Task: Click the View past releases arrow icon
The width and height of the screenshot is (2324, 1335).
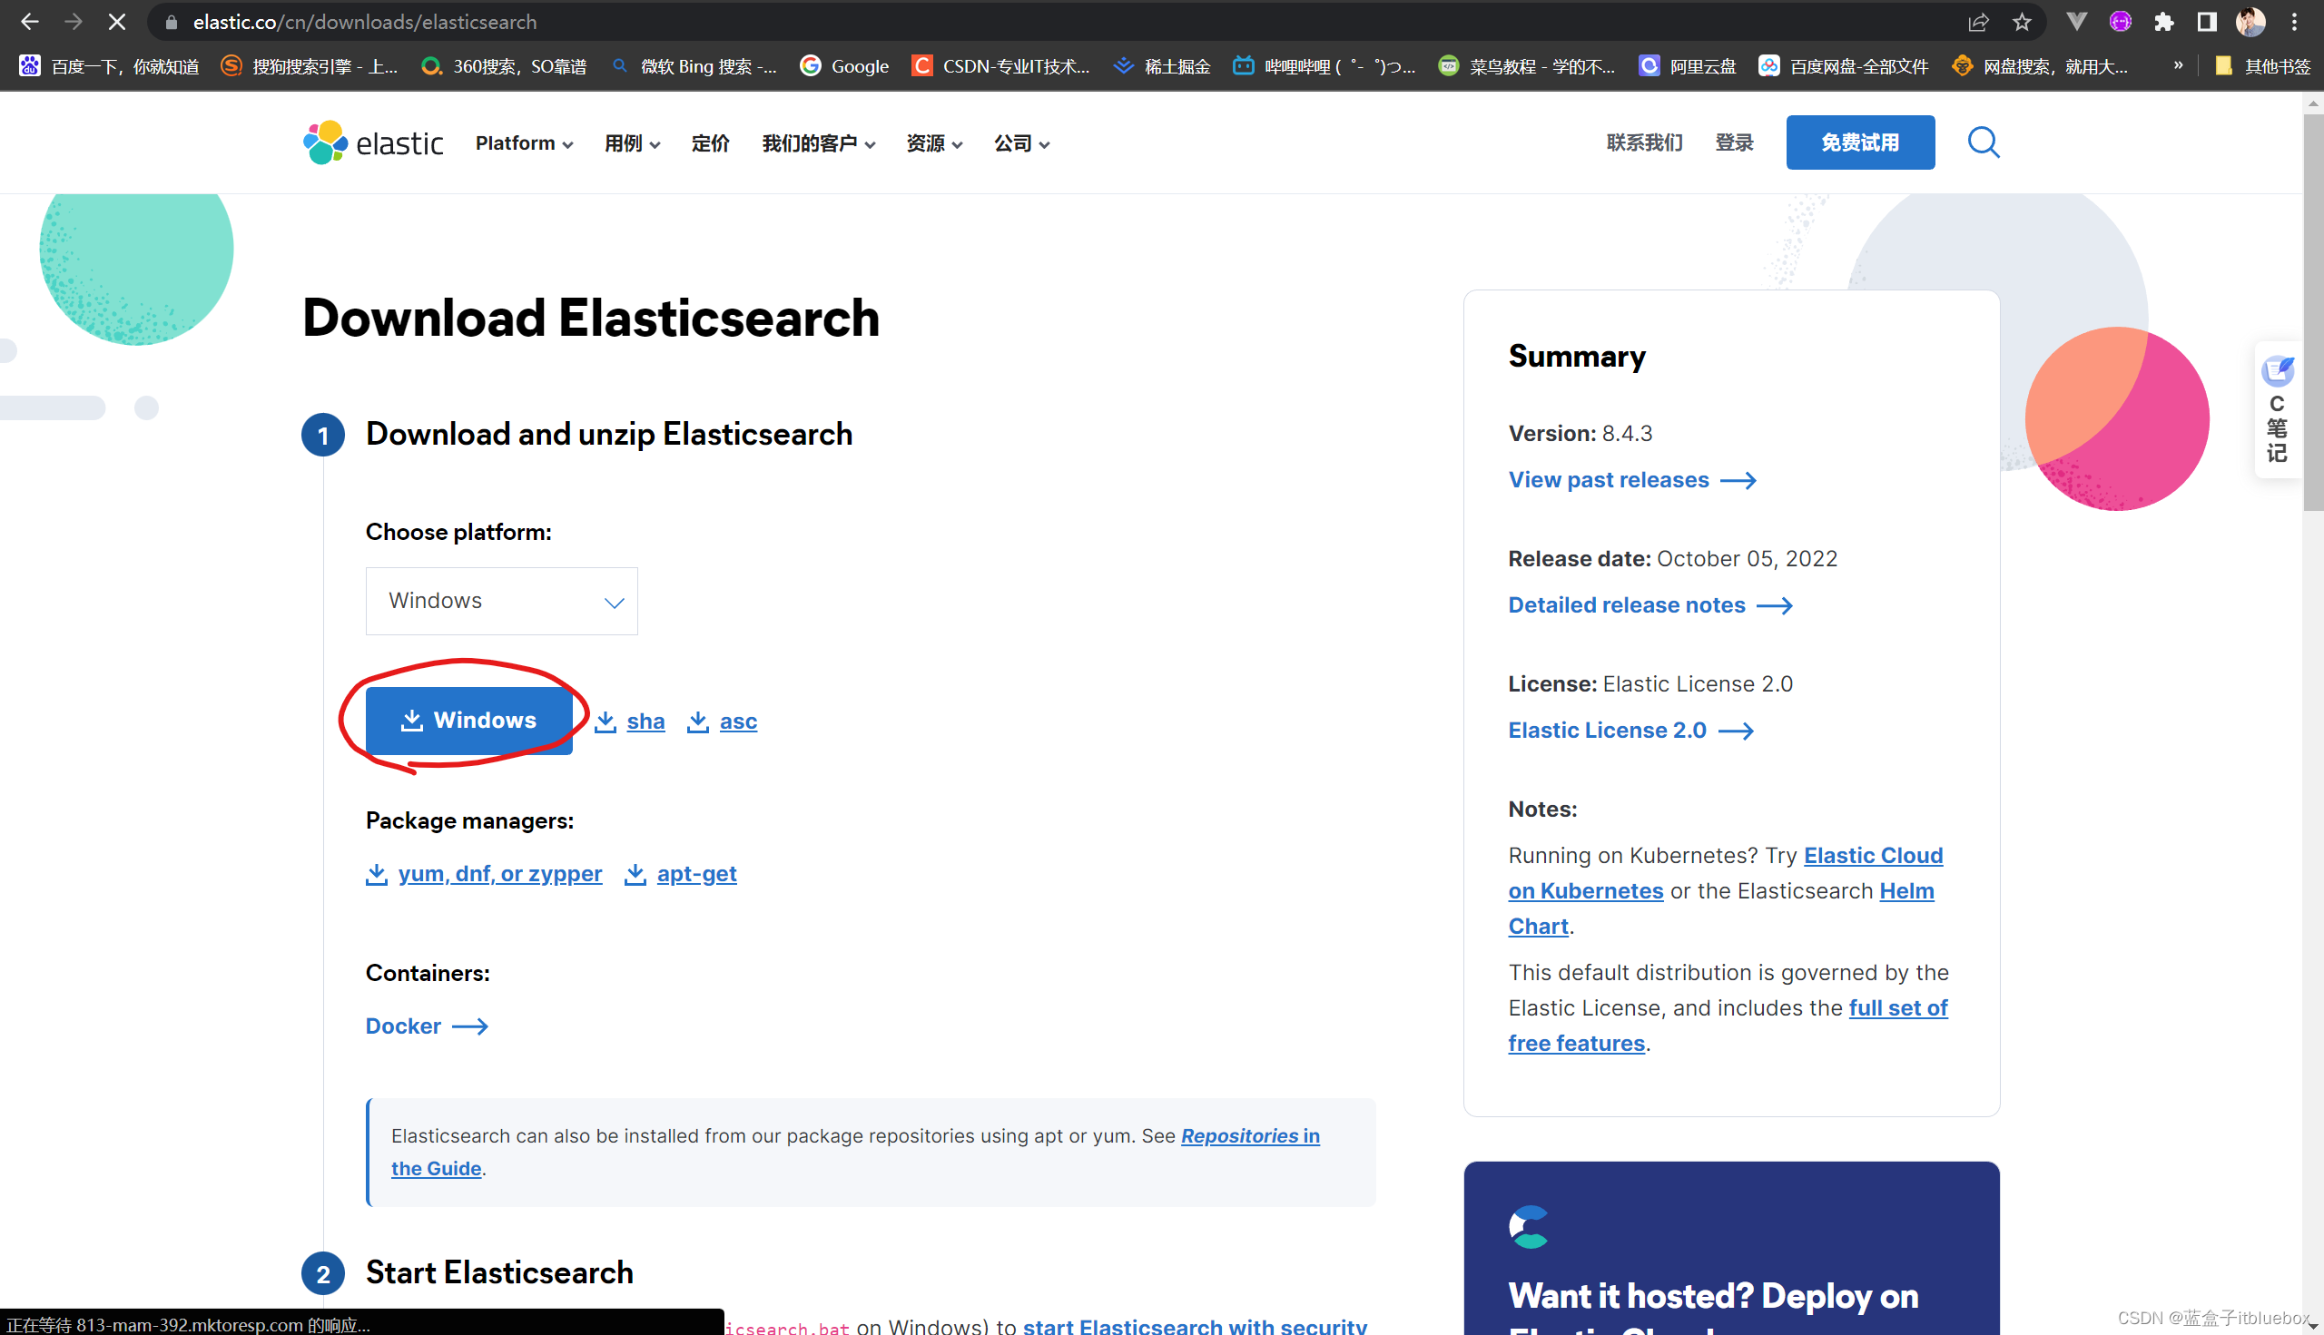Action: (x=1738, y=478)
